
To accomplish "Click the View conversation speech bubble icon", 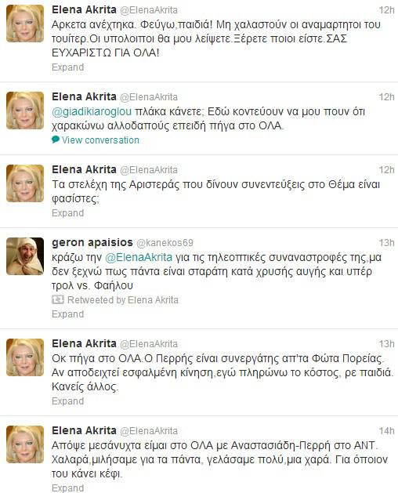I will pos(56,140).
